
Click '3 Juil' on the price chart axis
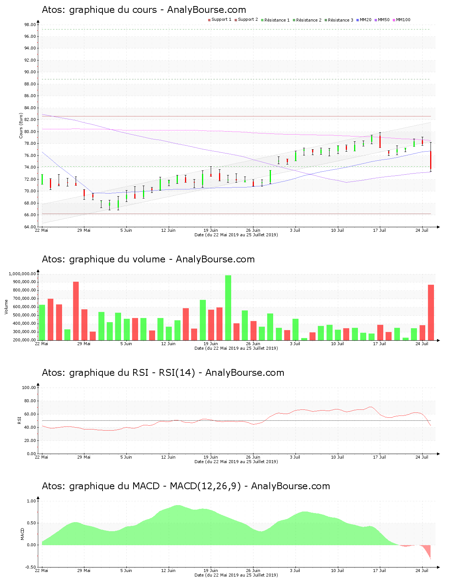[x=295, y=230]
